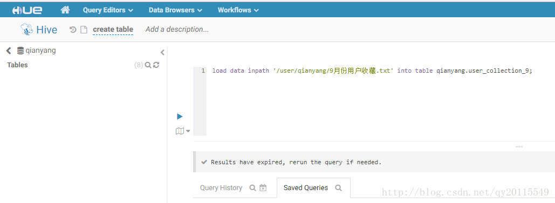Search within Saved Queries
Image resolution: width=555 pixels, height=203 pixels.
click(338, 188)
